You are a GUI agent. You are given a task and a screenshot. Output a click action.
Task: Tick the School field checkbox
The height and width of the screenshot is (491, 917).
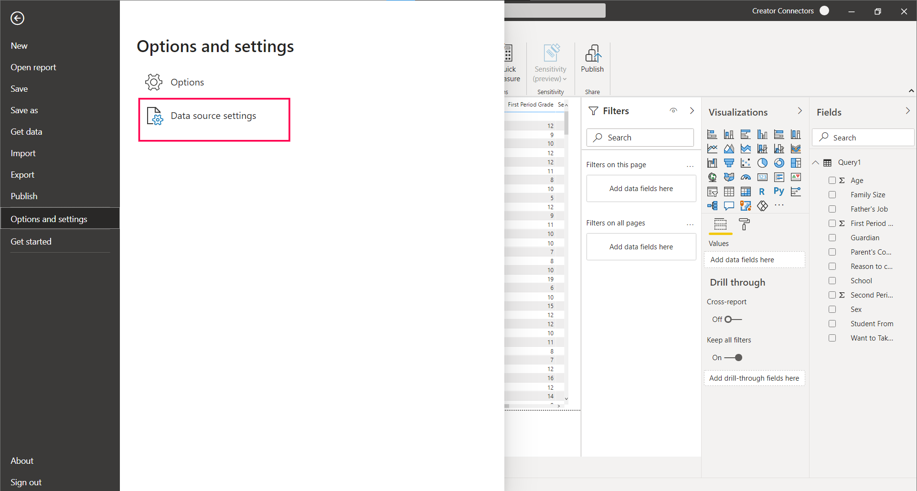[x=832, y=281]
